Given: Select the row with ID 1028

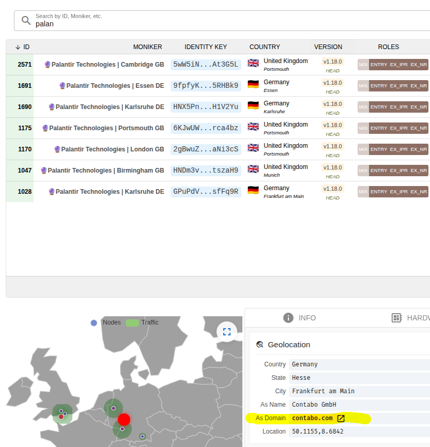Looking at the screenshot, I should [24, 192].
